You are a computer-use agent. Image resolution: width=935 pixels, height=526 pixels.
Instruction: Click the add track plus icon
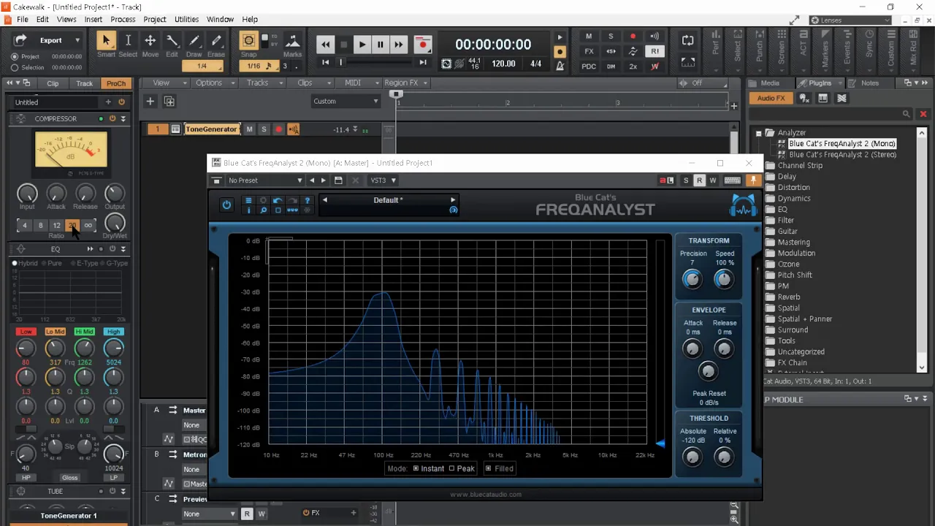(150, 102)
